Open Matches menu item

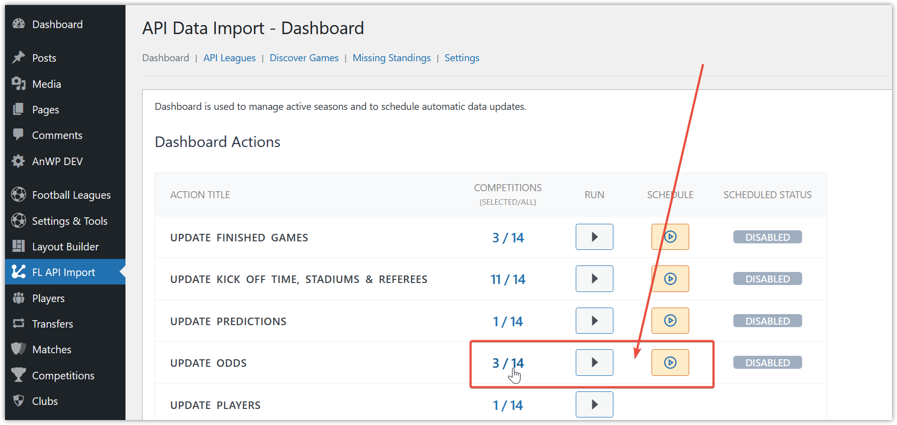65,349
